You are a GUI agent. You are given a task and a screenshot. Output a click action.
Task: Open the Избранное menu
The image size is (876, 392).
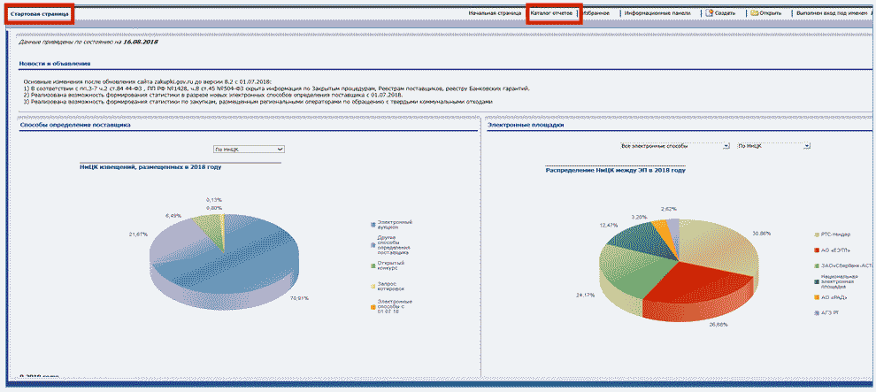coord(600,13)
